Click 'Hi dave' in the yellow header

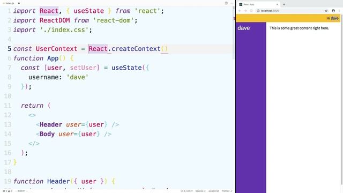[332, 18]
